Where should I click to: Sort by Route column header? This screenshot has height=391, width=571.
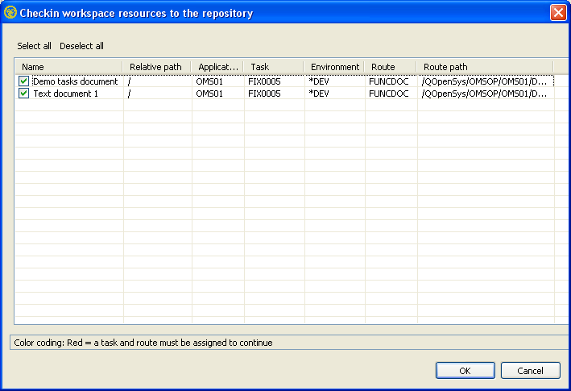coord(391,67)
